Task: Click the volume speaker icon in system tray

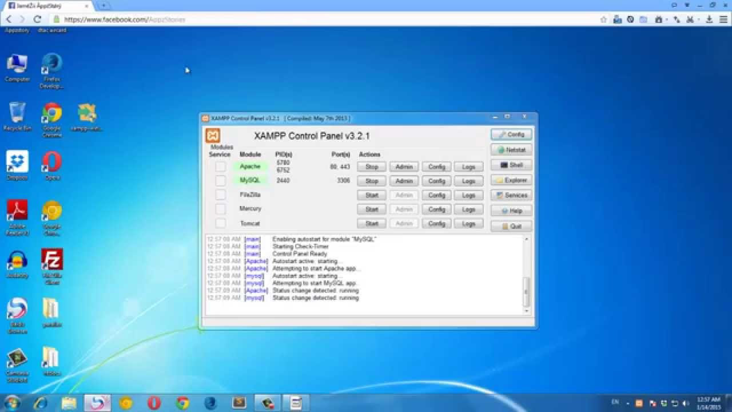Action: tap(686, 403)
